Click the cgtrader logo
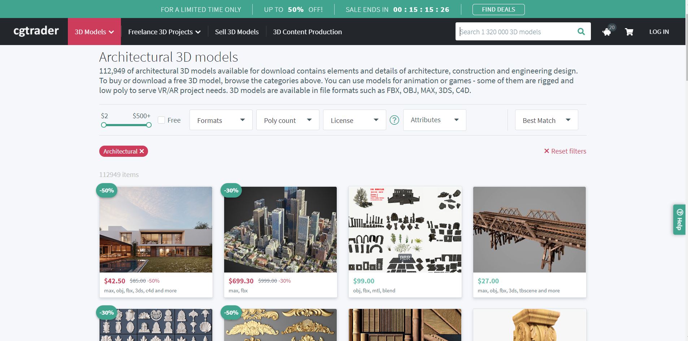Image resolution: width=688 pixels, height=341 pixels. coord(36,31)
